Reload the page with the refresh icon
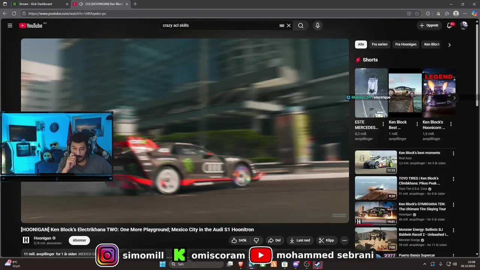Image resolution: width=480 pixels, height=270 pixels. (x=14, y=13)
